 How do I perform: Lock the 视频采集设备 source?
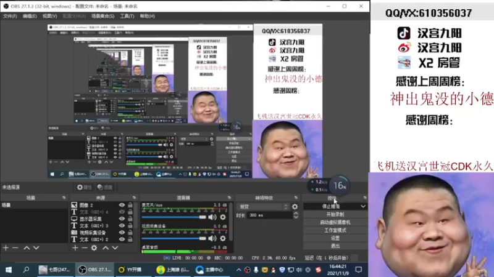point(130,233)
